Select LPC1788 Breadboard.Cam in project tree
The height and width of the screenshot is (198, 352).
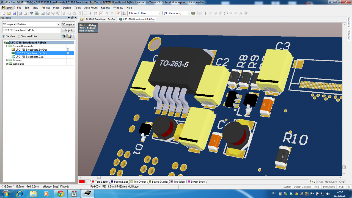29,57
